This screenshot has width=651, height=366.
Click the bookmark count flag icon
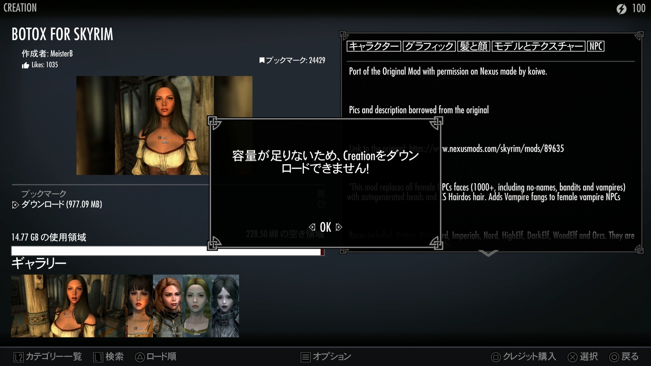pyautogui.click(x=262, y=60)
